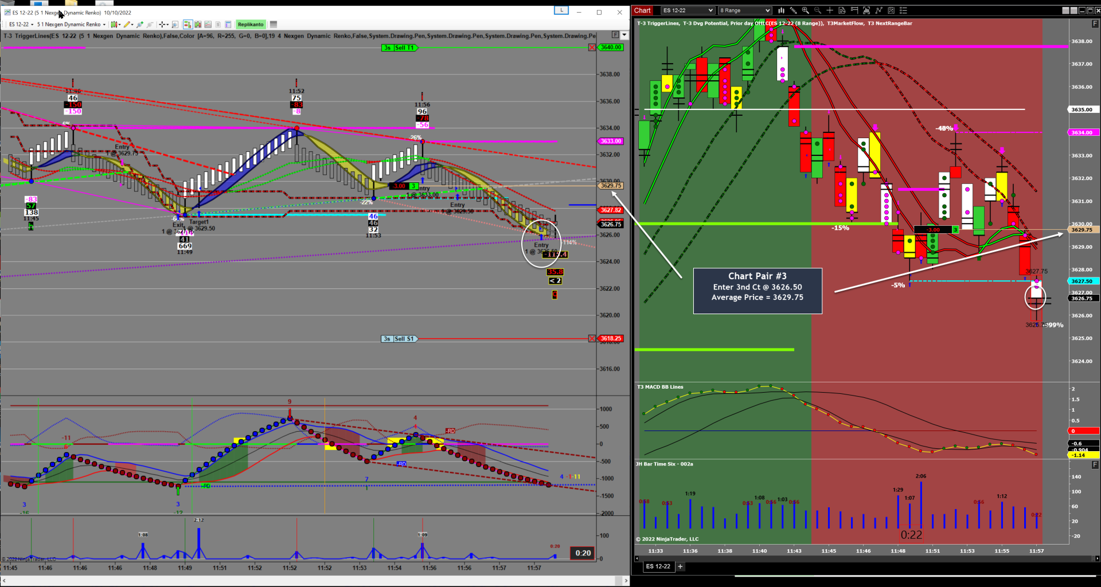Click the left chart window icon in title bar

7,12
